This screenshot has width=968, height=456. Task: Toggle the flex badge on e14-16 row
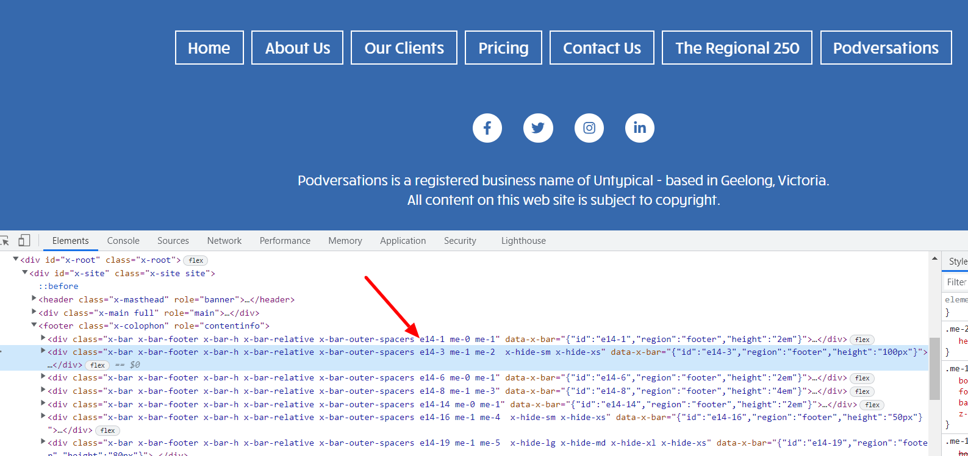108,430
